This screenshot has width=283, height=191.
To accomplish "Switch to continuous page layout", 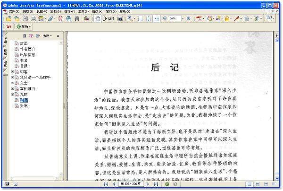I will tap(258, 184).
